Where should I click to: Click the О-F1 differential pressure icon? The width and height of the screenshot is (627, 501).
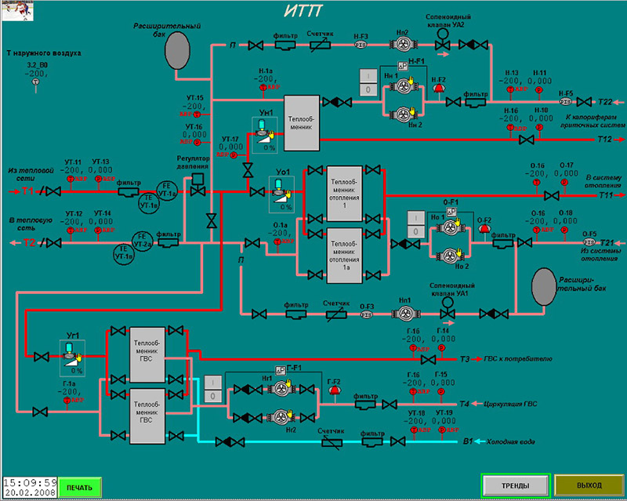click(451, 212)
